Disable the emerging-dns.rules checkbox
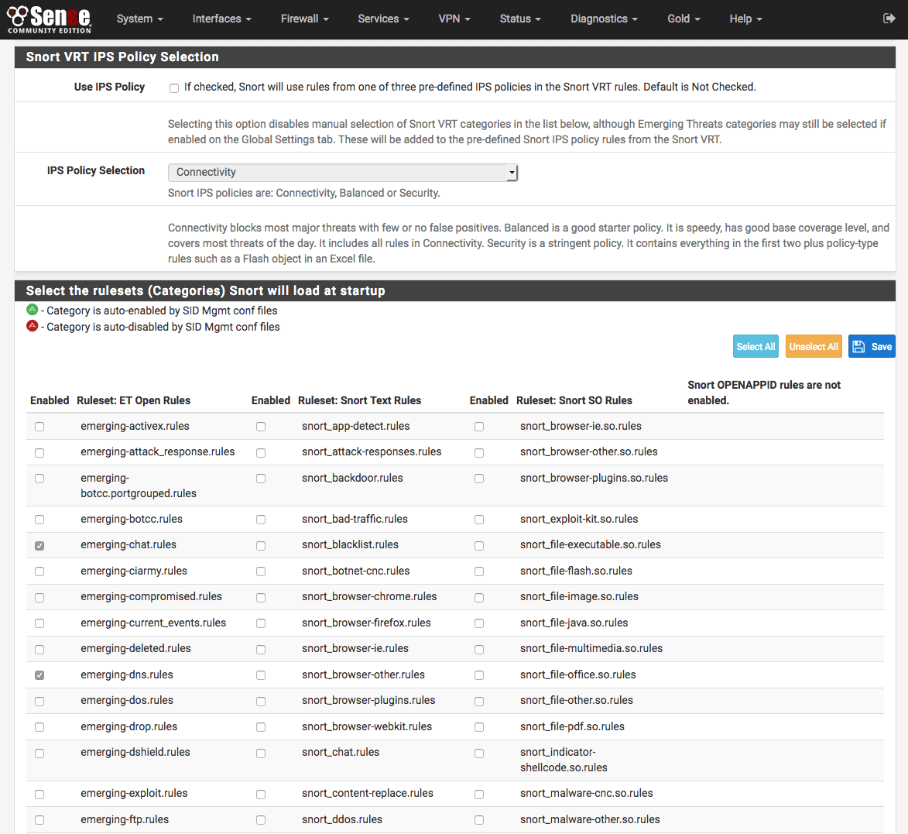Viewport: 908px width, 834px height. (39, 675)
